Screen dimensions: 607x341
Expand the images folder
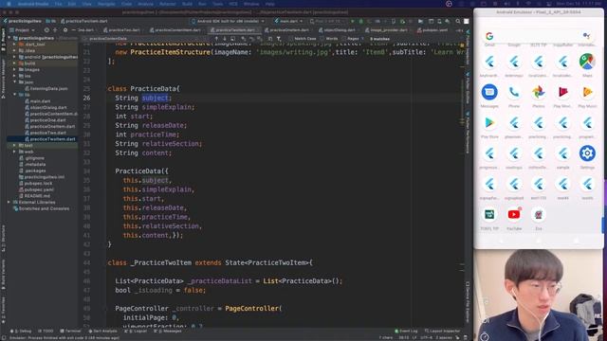(15, 69)
